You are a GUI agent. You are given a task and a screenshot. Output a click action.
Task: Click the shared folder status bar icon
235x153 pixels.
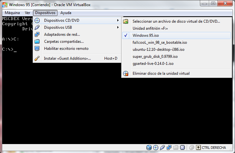[176, 148]
